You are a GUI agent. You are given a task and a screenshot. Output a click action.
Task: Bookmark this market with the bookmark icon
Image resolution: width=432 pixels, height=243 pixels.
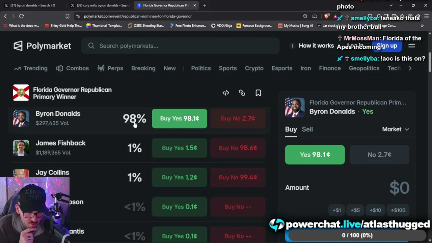tap(258, 93)
